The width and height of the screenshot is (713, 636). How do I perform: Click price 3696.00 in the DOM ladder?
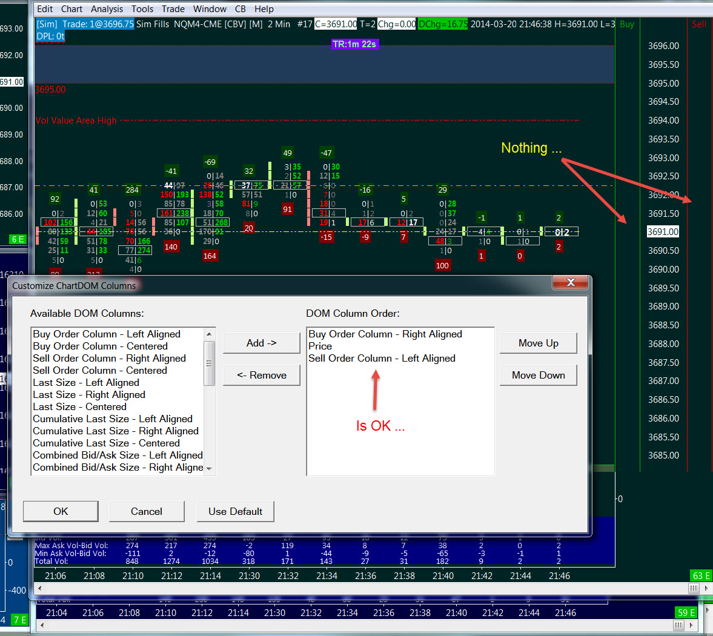663,46
